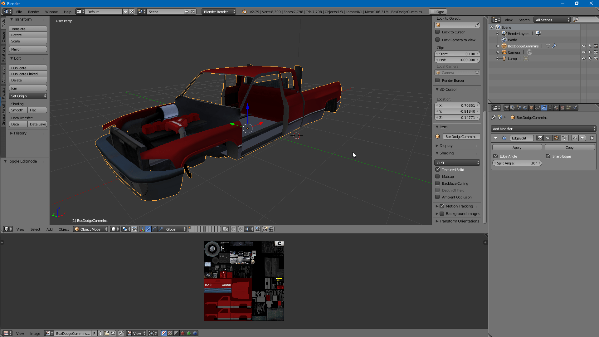This screenshot has width=599, height=337.
Task: Expand the Display panel
Action: (446, 146)
